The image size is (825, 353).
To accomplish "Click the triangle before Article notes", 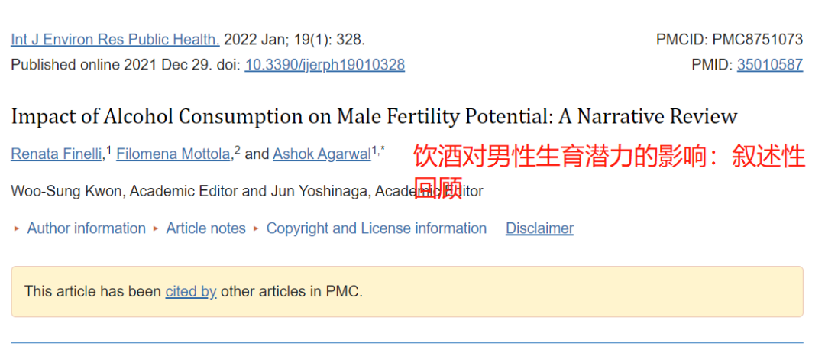I will tap(156, 229).
